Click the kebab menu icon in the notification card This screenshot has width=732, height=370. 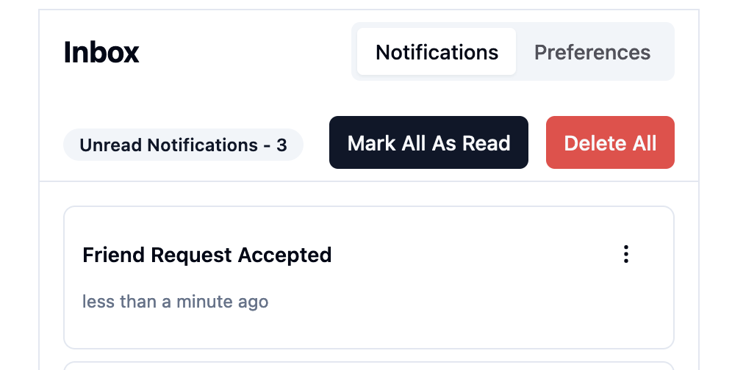point(625,254)
